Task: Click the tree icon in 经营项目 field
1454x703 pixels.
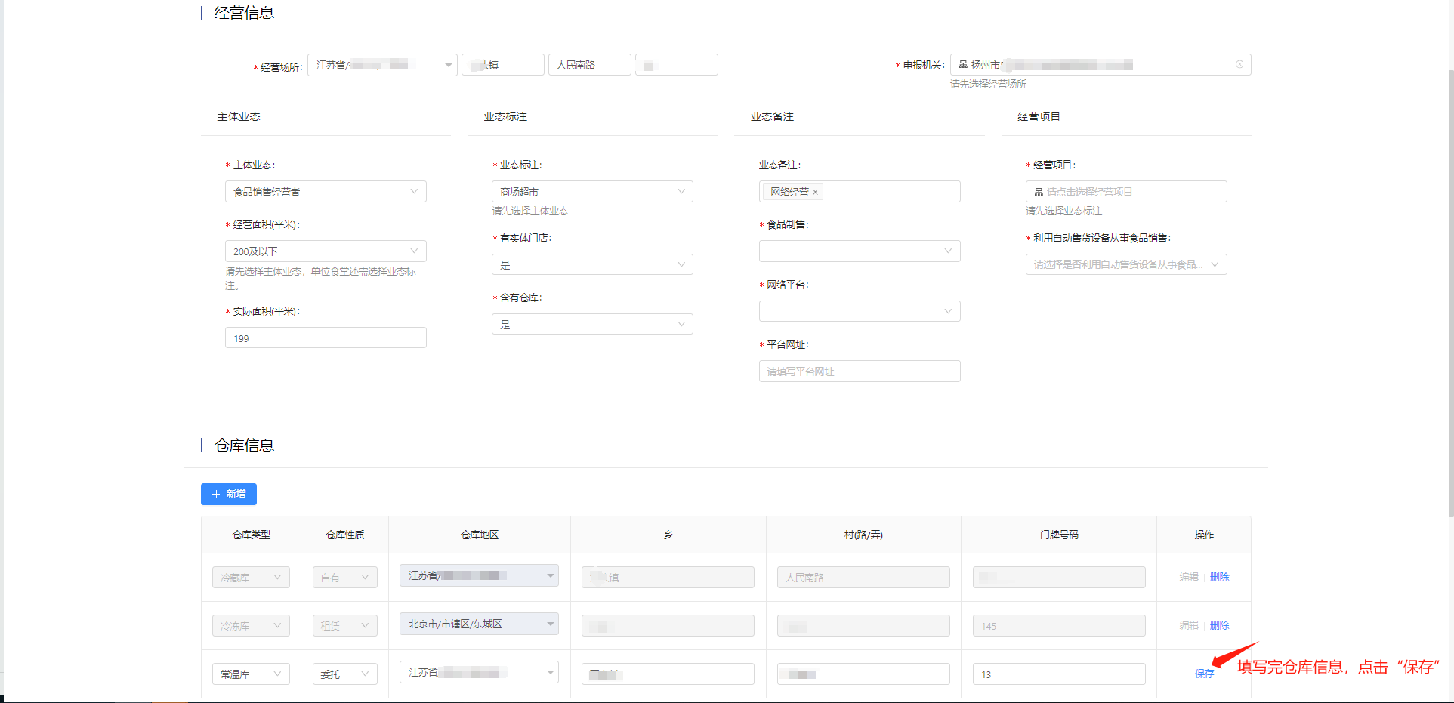Action: click(x=1039, y=192)
